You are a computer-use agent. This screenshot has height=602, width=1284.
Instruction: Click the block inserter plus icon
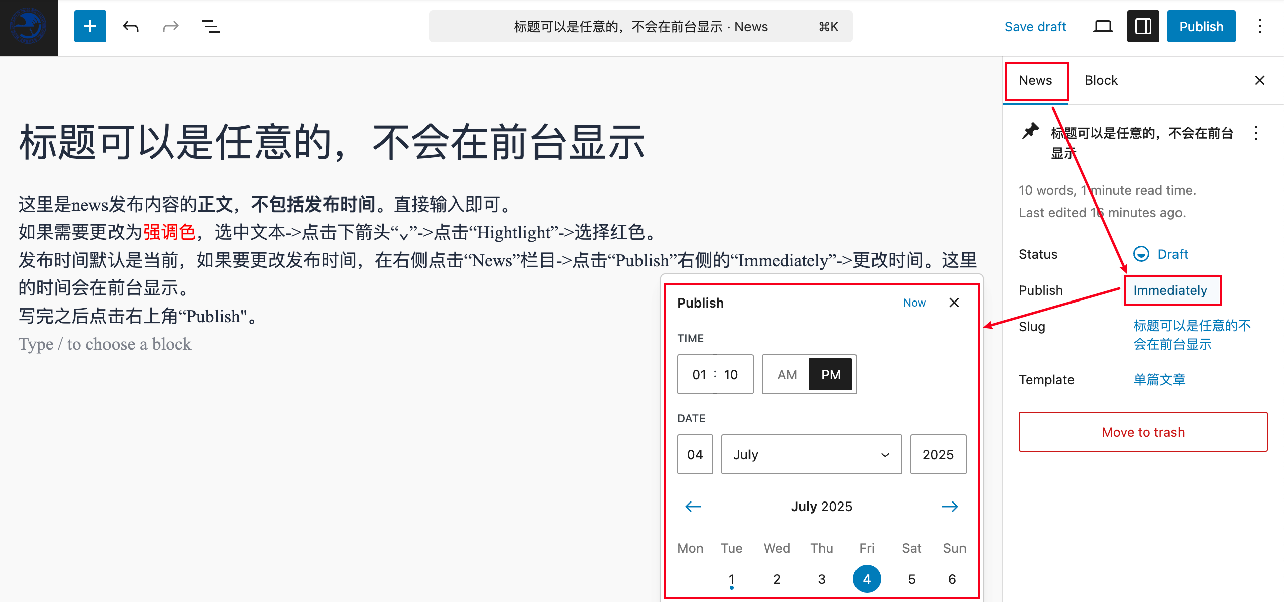[x=90, y=26]
